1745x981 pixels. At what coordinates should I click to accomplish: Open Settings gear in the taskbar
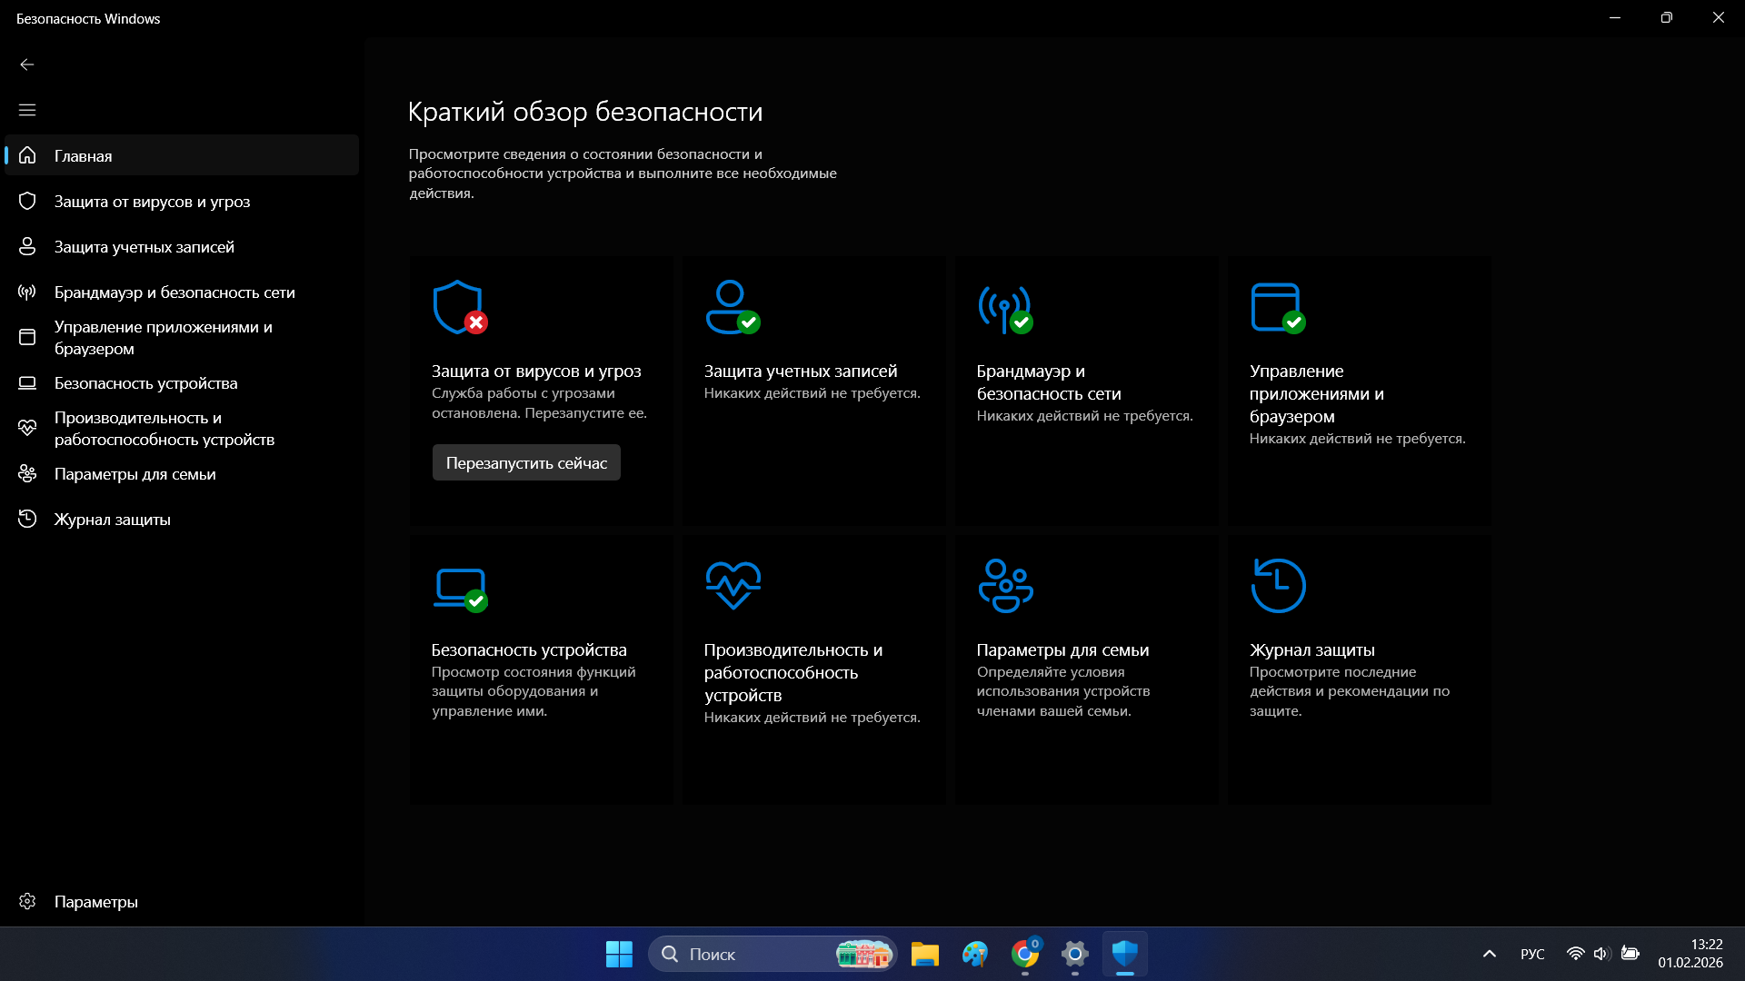click(1075, 954)
